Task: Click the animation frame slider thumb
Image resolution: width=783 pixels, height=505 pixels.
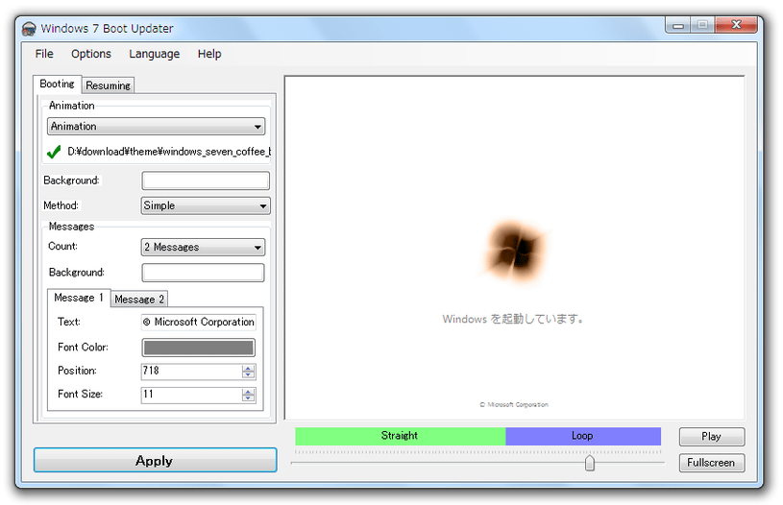Action: 590,463
